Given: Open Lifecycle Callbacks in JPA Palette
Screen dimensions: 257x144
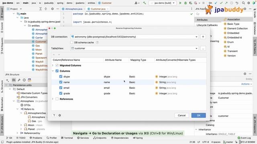Looking at the screenshot, I should 207,25.
